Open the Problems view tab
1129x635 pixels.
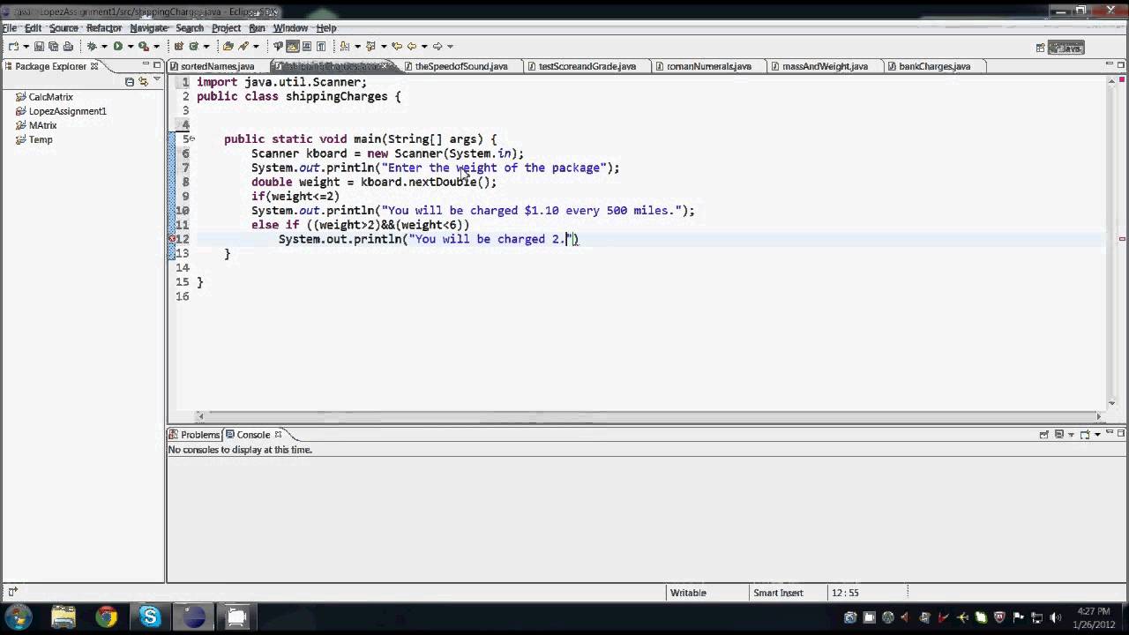pos(195,435)
